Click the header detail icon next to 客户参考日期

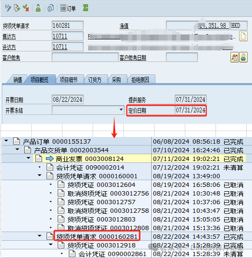pyautogui.click(x=234, y=57)
